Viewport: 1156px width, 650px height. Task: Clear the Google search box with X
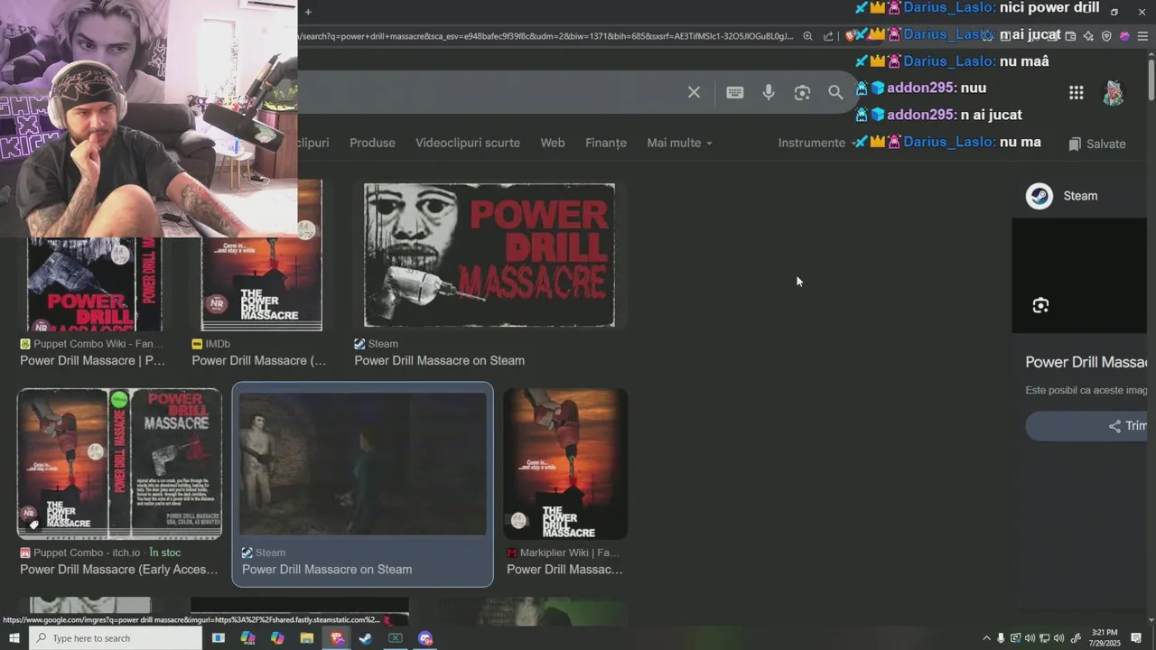(x=694, y=92)
